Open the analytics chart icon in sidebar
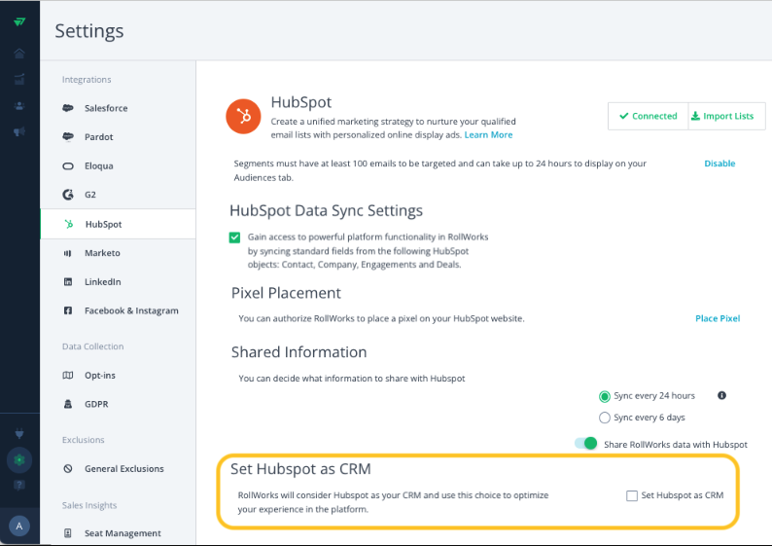 click(19, 79)
